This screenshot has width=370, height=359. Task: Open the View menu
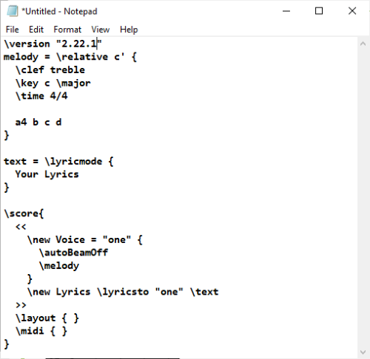pyautogui.click(x=101, y=30)
